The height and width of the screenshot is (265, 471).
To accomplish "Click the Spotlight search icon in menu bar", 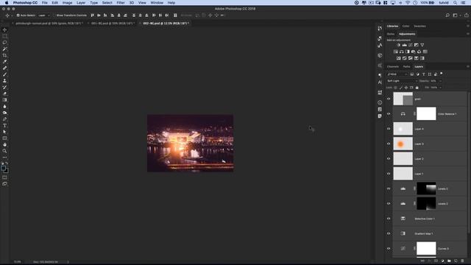I will click(x=456, y=3).
